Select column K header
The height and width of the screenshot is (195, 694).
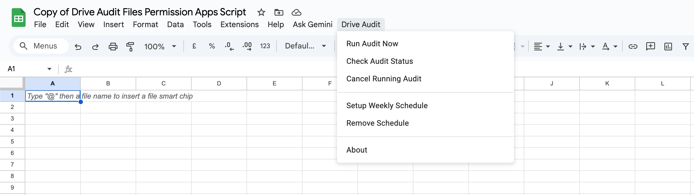[607, 84]
